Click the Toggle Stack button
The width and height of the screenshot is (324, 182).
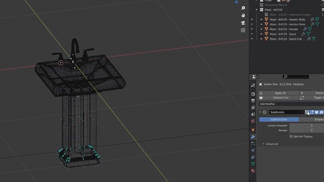coord(311,97)
